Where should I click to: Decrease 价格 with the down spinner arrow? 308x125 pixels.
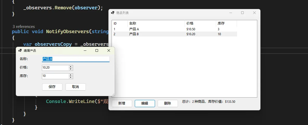[70, 69]
